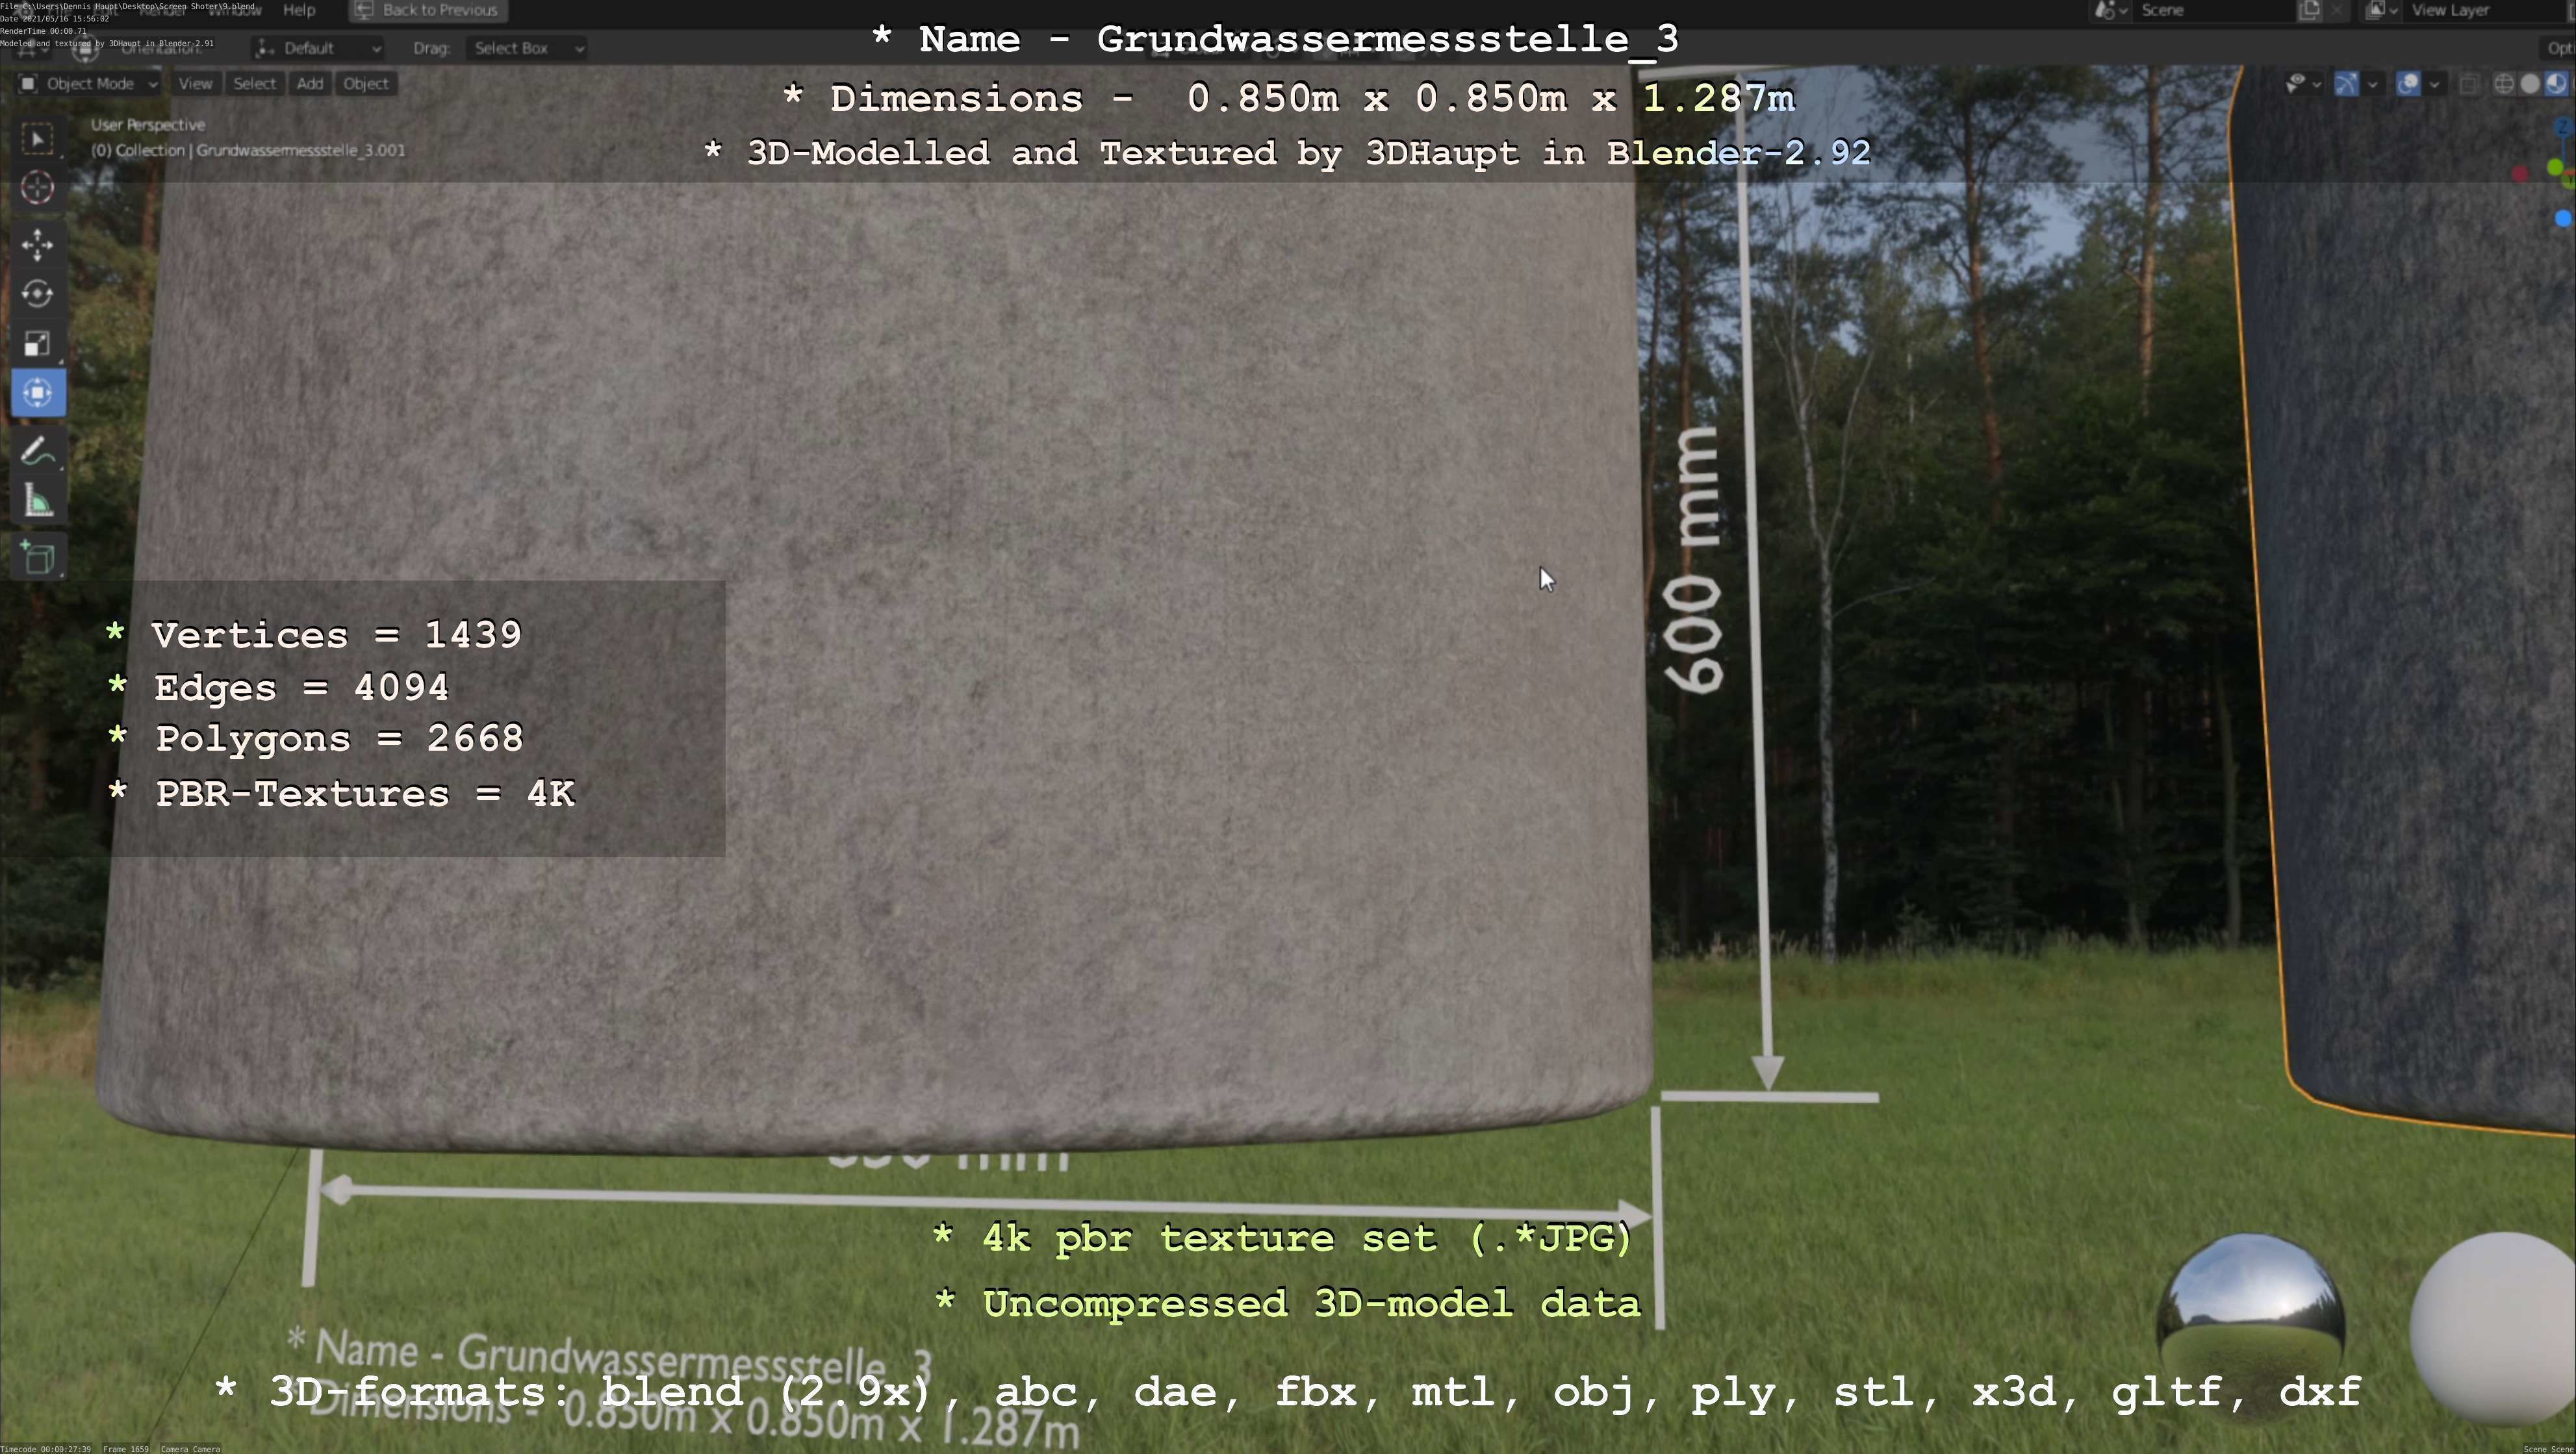The image size is (2576, 1454).
Task: Activate the 3D Cursor tool
Action: (x=38, y=187)
